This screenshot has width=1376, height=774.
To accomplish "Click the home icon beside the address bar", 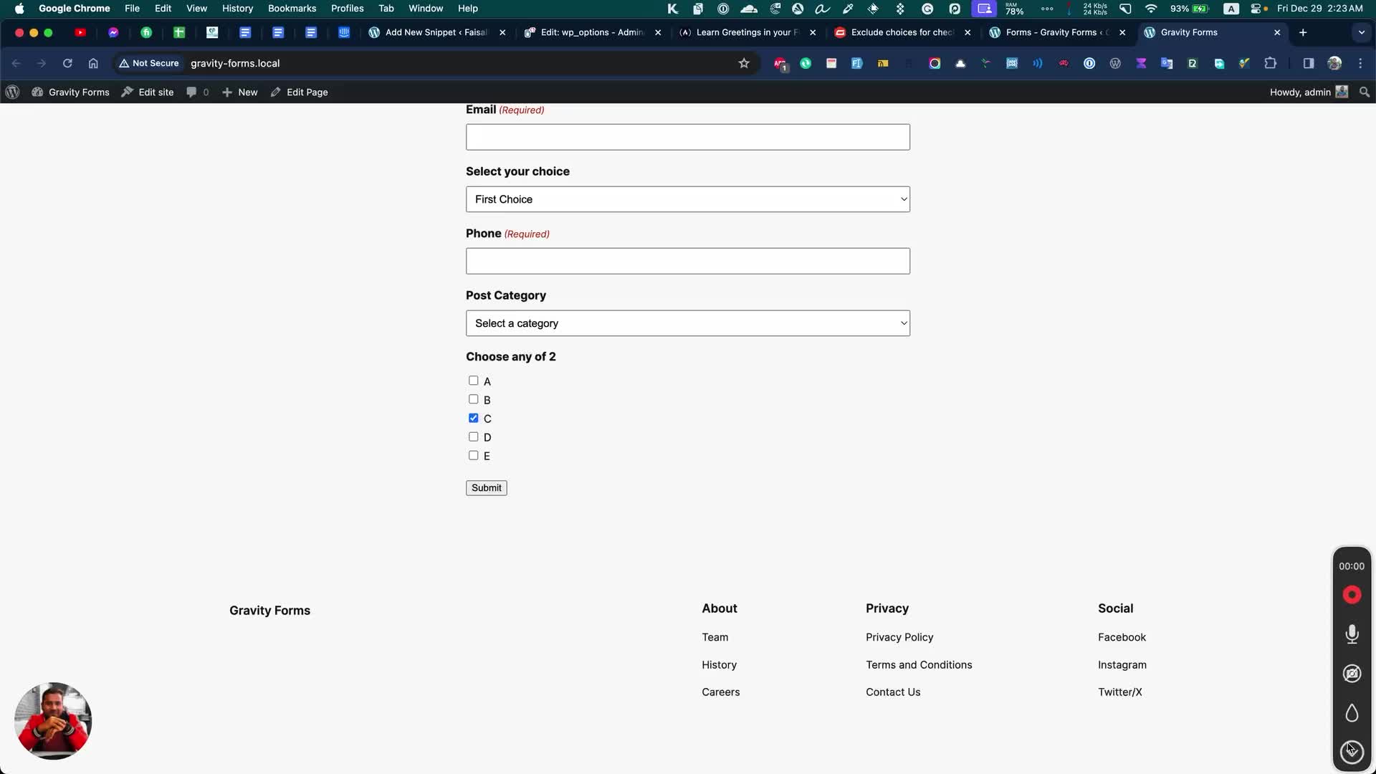I will pyautogui.click(x=93, y=63).
